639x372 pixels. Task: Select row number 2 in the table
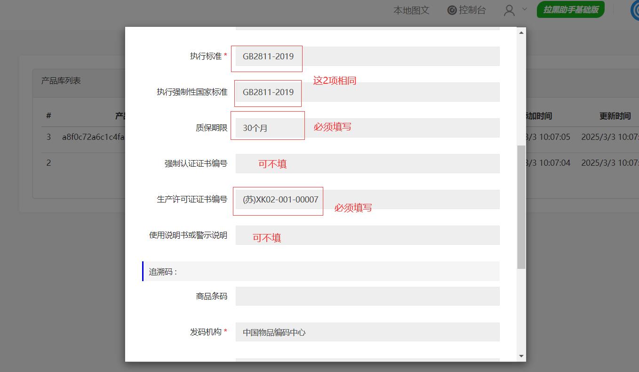[x=48, y=163]
